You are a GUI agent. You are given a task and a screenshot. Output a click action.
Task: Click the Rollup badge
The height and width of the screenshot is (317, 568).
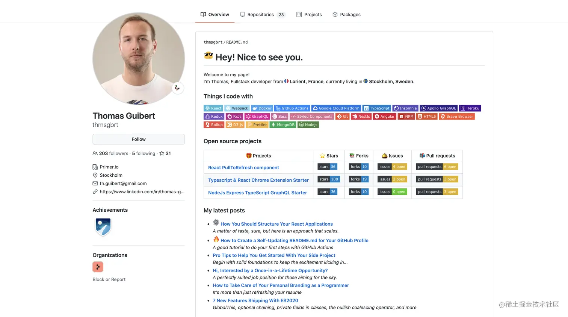[214, 125]
